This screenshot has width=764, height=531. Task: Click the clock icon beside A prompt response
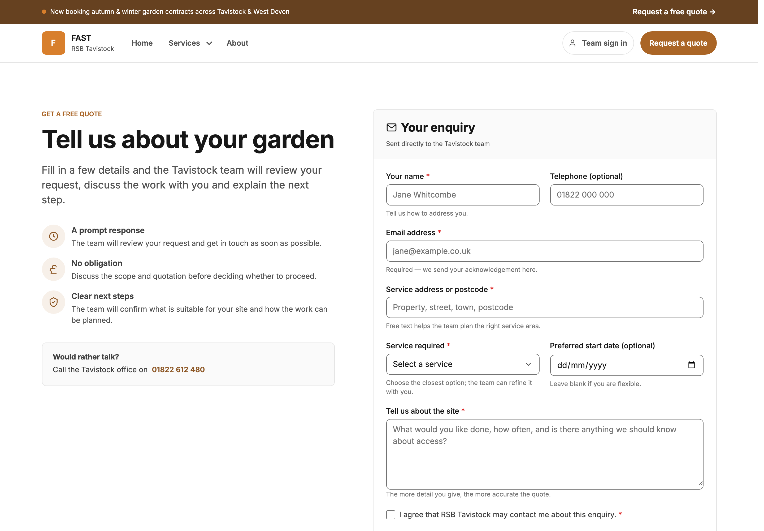point(54,236)
